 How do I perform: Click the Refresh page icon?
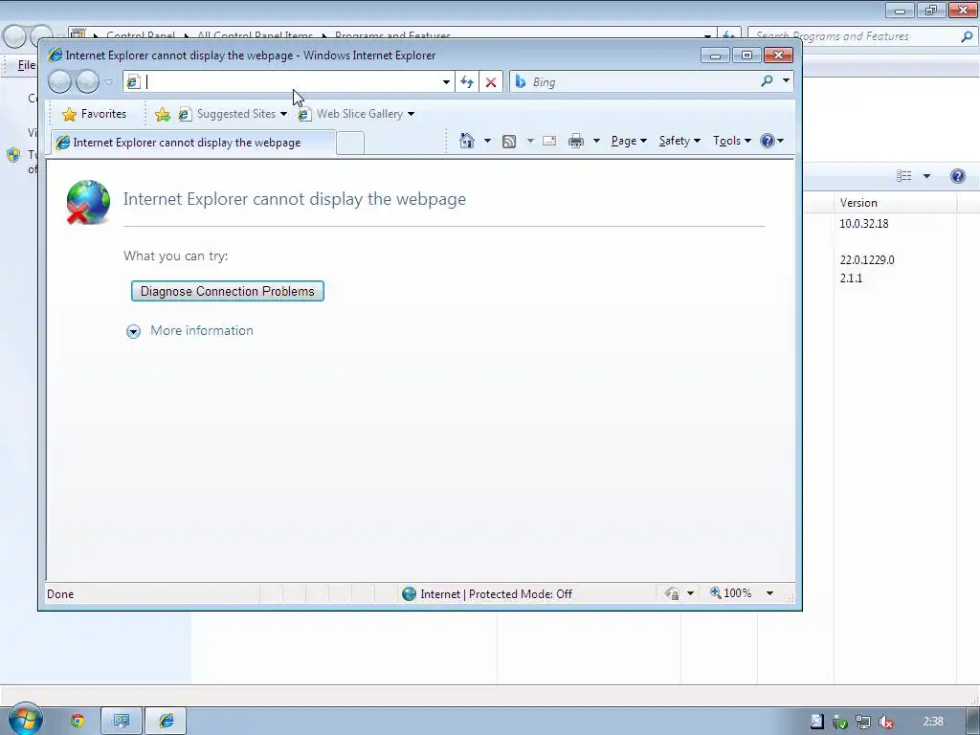pos(467,82)
